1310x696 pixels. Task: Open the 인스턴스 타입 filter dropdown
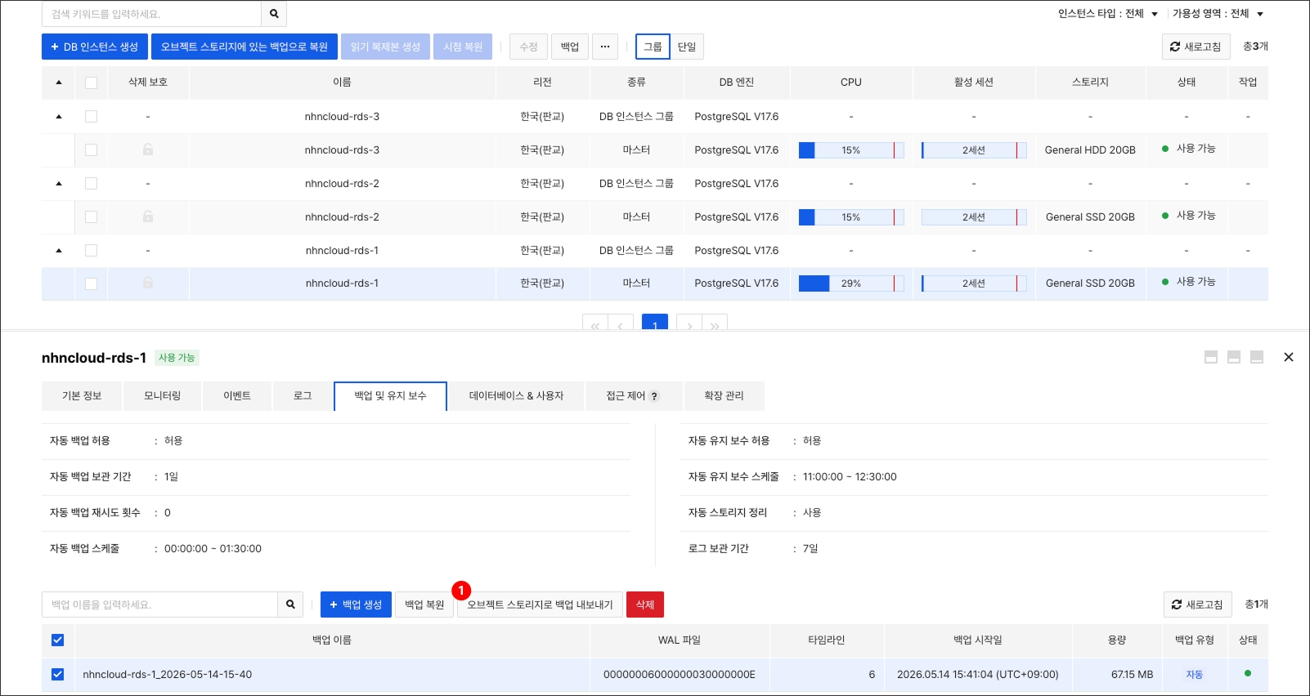click(x=1108, y=14)
